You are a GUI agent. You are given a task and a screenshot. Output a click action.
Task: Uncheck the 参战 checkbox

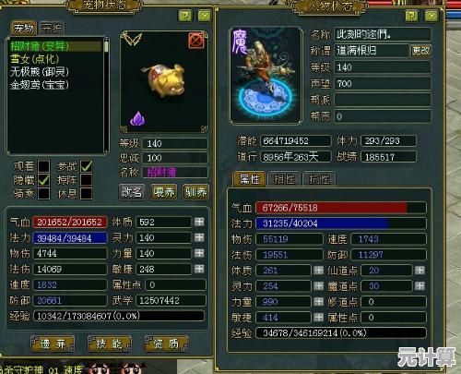pyautogui.click(x=86, y=166)
